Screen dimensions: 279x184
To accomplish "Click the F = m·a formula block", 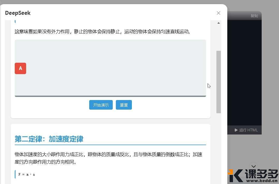I will coord(27,174).
